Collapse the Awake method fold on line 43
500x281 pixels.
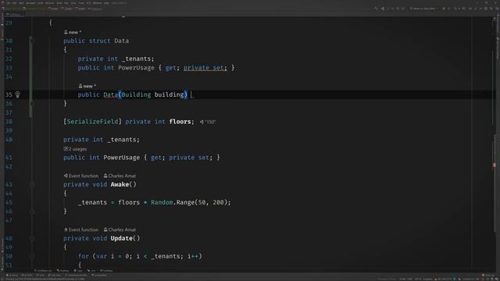pyautogui.click(x=31, y=184)
